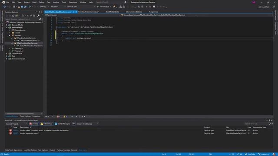278x156 pixels.
Task: Click the editor warning count indicator
Action: (x=65, y=117)
